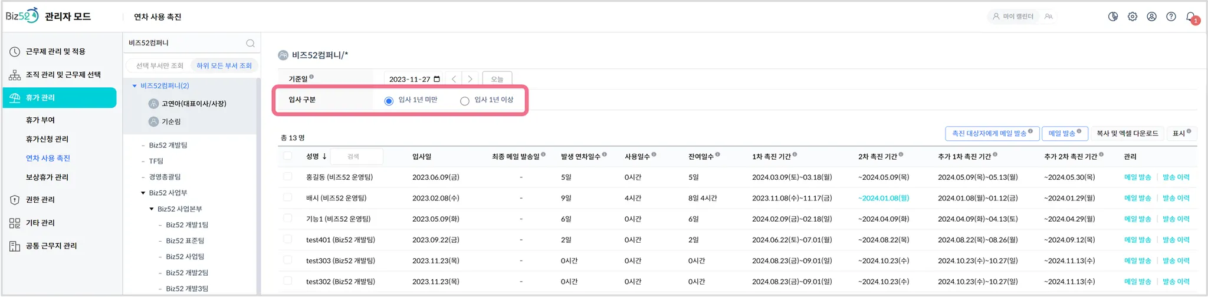This screenshot has width=1208, height=297.
Task: Open the pie chart statistics icon
Action: pos(1113,16)
